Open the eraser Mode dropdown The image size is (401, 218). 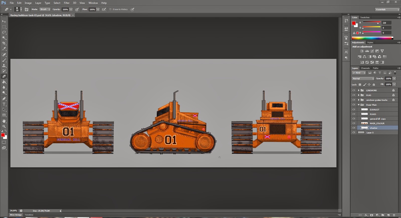pos(45,9)
